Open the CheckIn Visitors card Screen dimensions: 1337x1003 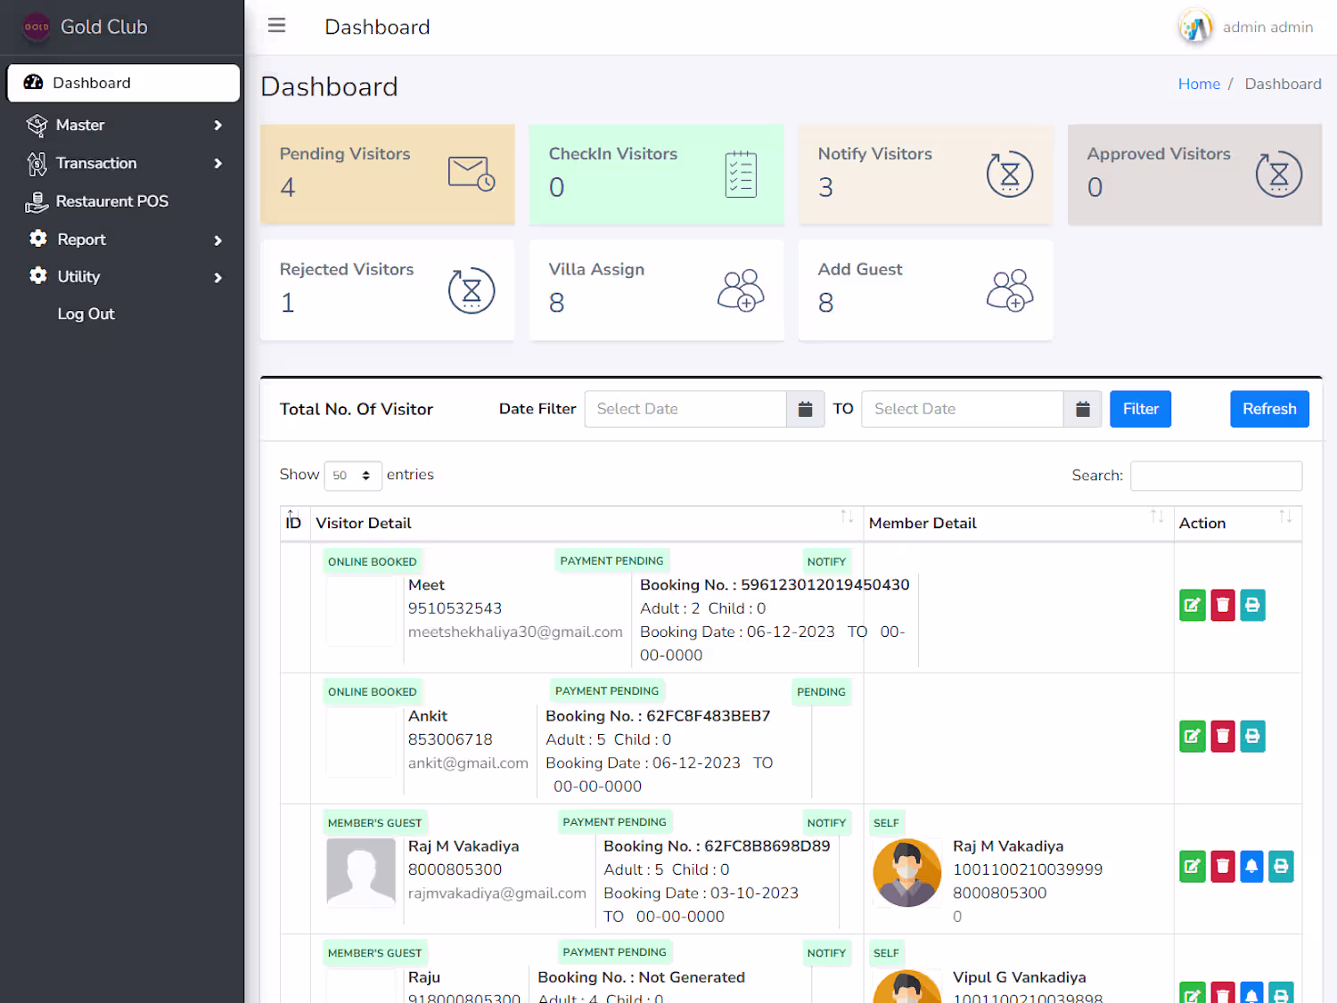(x=657, y=175)
